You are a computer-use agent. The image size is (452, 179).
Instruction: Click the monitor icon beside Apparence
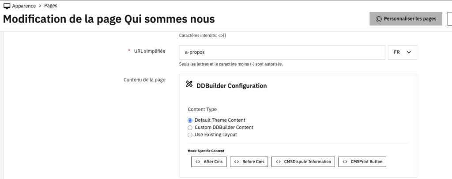tap(7, 6)
